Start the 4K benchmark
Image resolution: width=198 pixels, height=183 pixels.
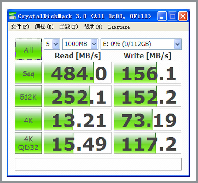click(x=28, y=120)
